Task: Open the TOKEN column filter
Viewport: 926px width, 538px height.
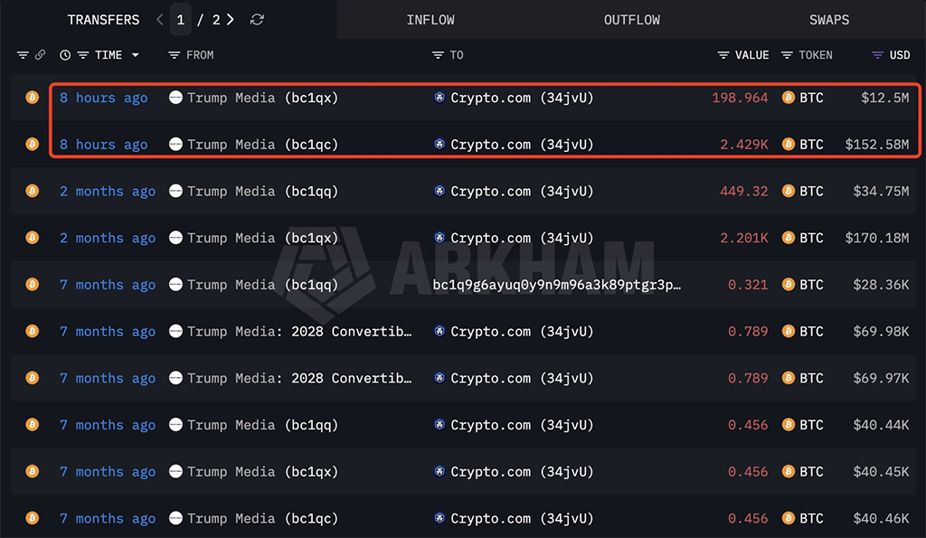Action: pos(787,55)
